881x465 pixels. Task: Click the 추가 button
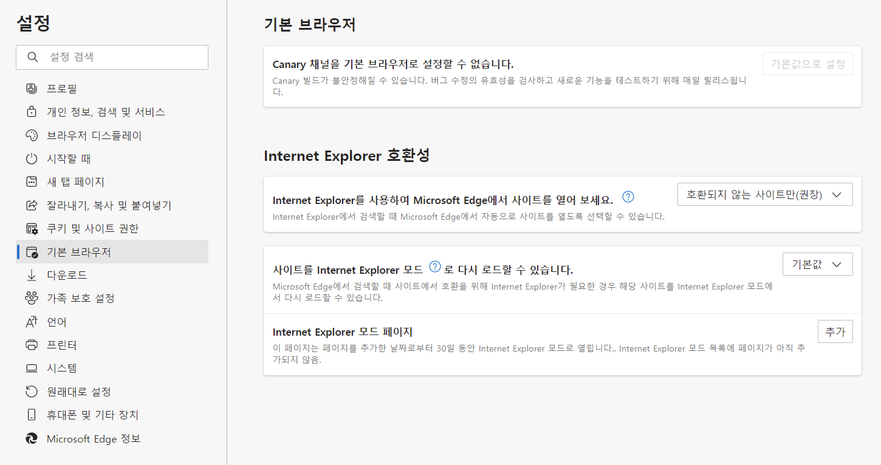[835, 331]
